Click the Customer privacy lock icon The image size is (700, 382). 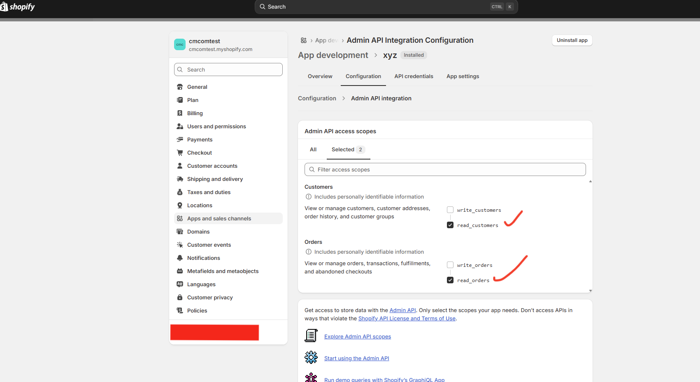(x=180, y=297)
